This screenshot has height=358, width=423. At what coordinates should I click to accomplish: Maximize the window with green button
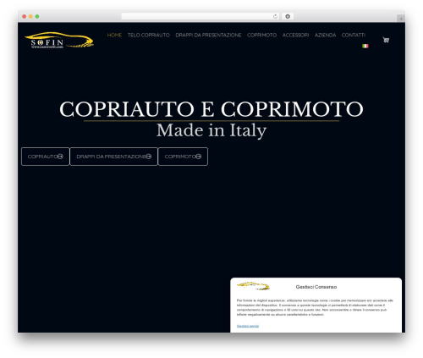pos(37,16)
